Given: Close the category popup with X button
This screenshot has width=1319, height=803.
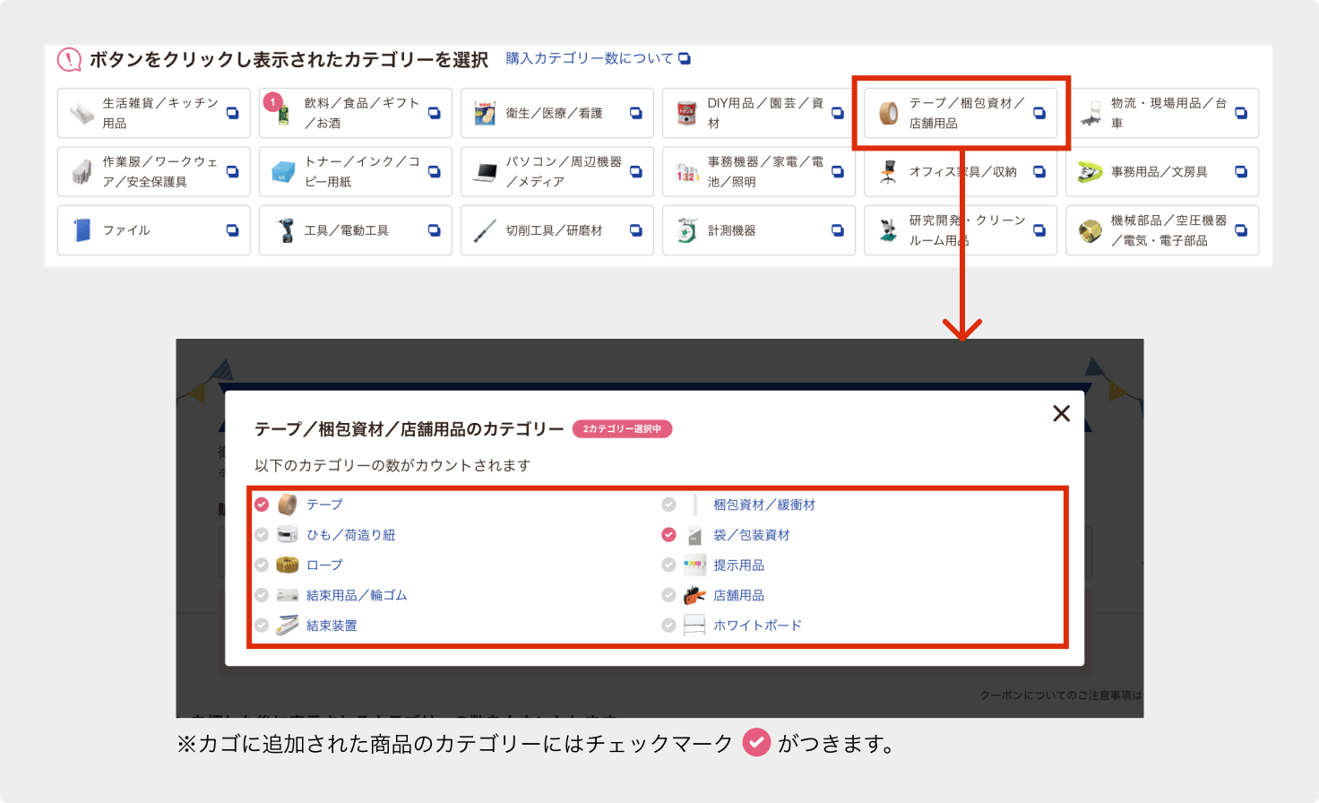Looking at the screenshot, I should pyautogui.click(x=1061, y=413).
